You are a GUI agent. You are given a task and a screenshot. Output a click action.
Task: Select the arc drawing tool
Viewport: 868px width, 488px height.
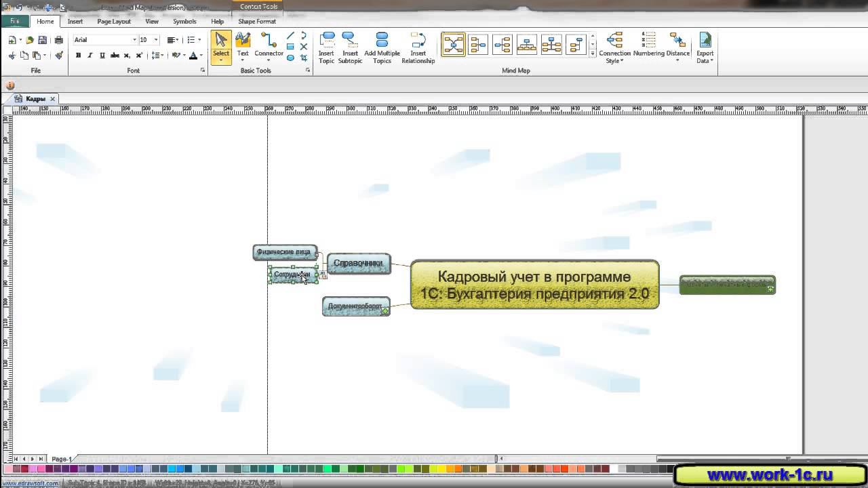(x=303, y=36)
